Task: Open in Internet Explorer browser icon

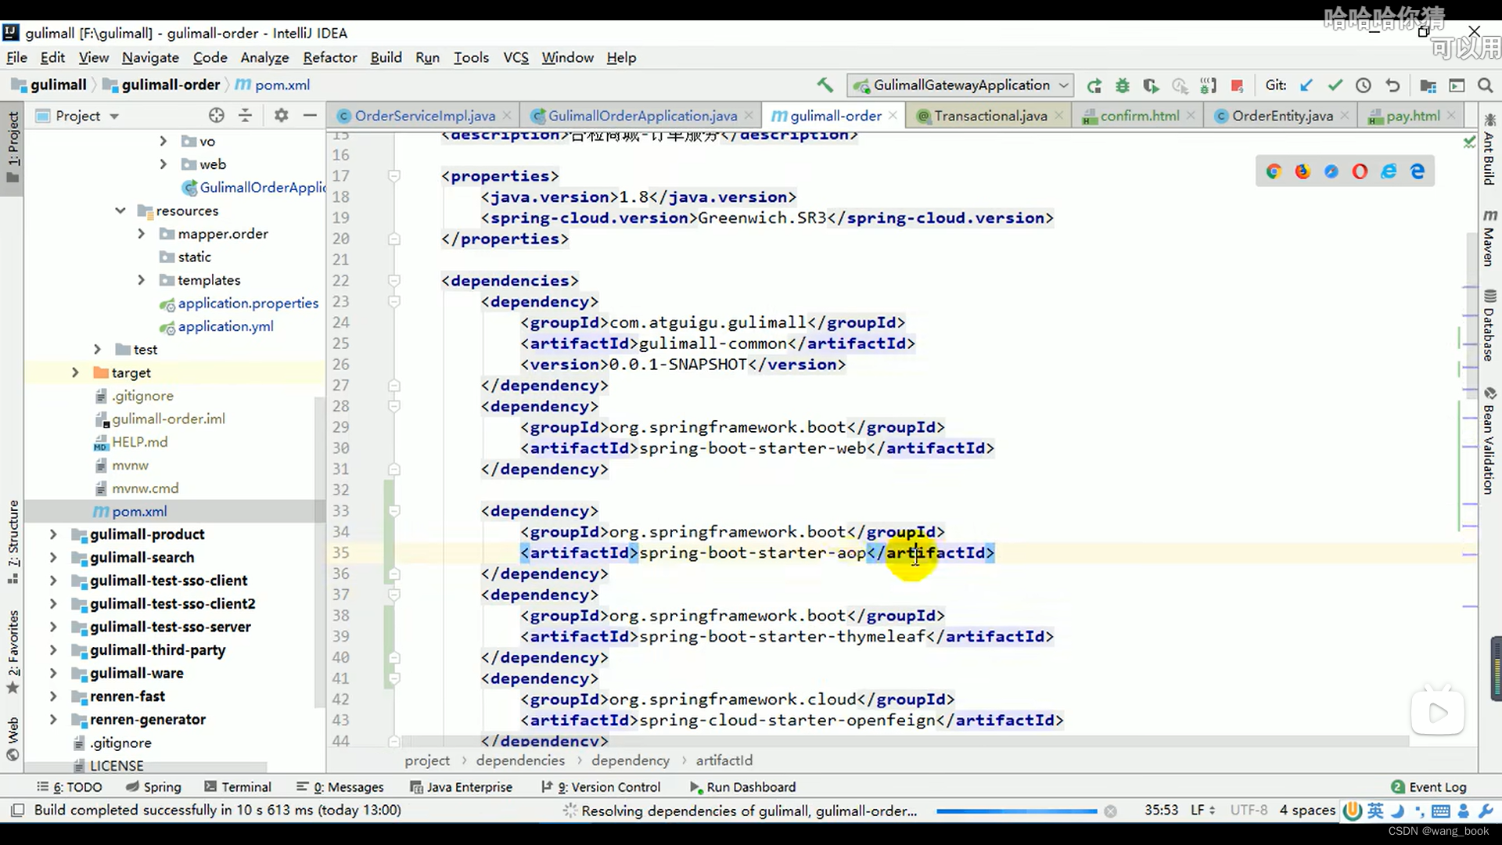Action: coord(1389,171)
